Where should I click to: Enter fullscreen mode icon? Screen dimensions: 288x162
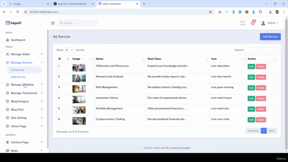tap(243, 23)
